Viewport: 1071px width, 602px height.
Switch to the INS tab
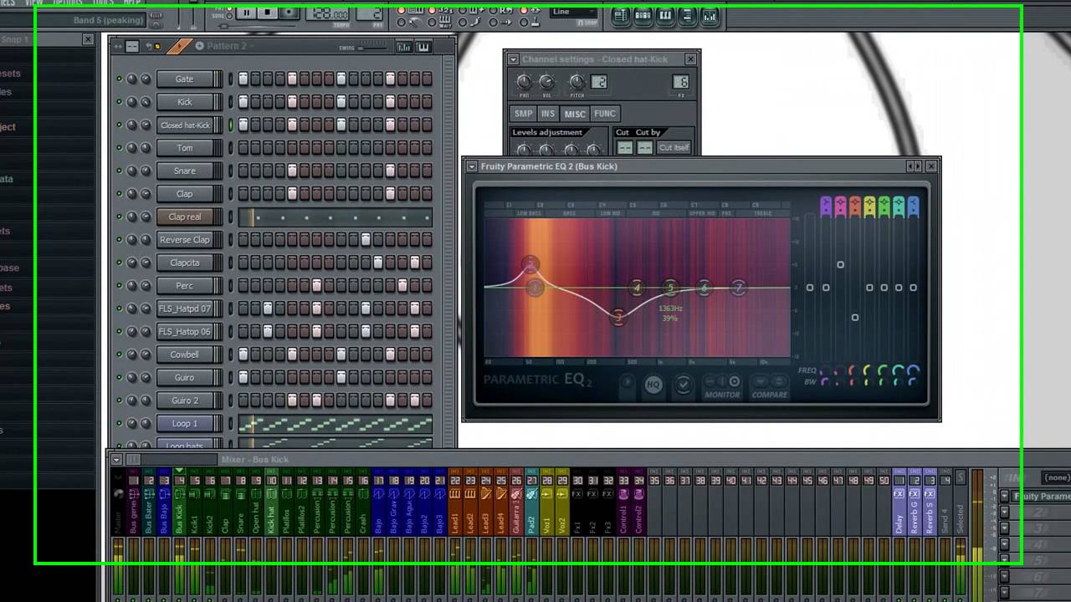point(548,114)
